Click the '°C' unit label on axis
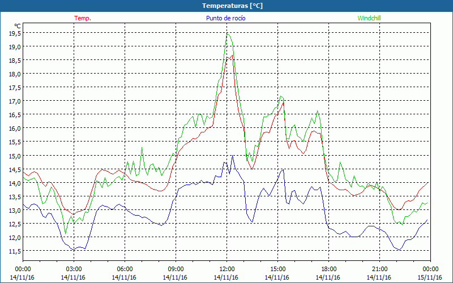The width and height of the screenshot is (453, 283). (18, 25)
